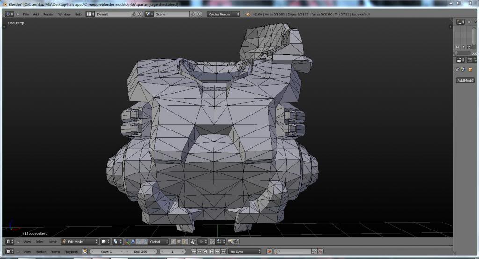The image size is (479, 259).
Task: Open the viewport shading dropdown
Action: click(105, 241)
